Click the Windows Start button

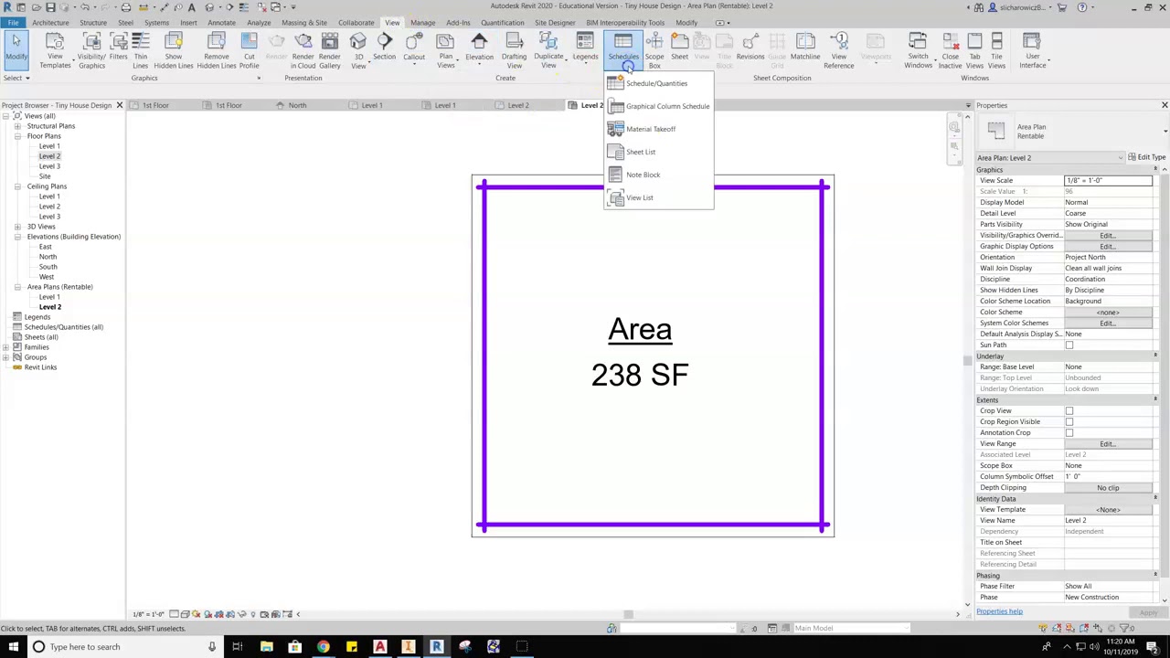point(13,647)
